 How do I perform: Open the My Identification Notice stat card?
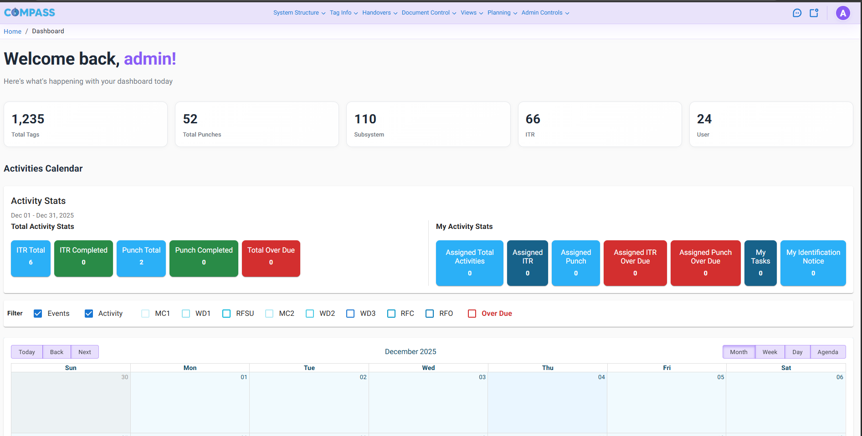coord(813,263)
